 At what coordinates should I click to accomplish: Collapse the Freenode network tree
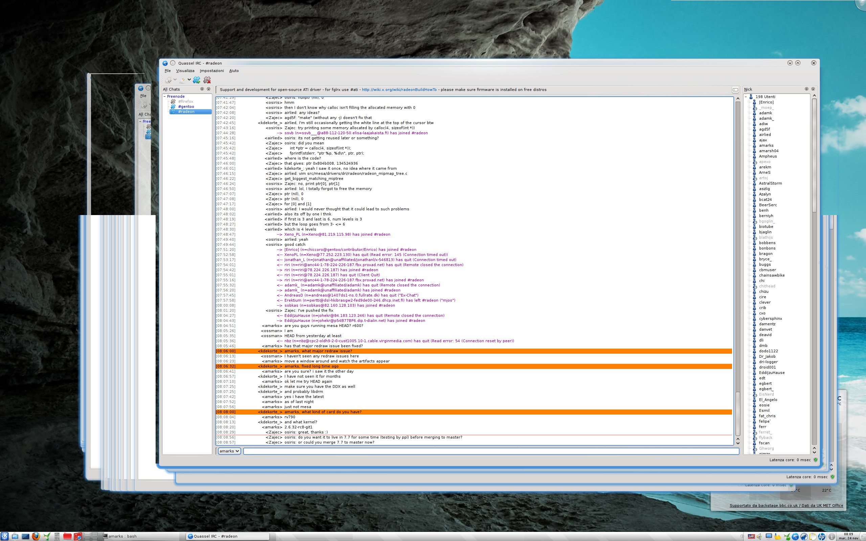pyautogui.click(x=165, y=97)
